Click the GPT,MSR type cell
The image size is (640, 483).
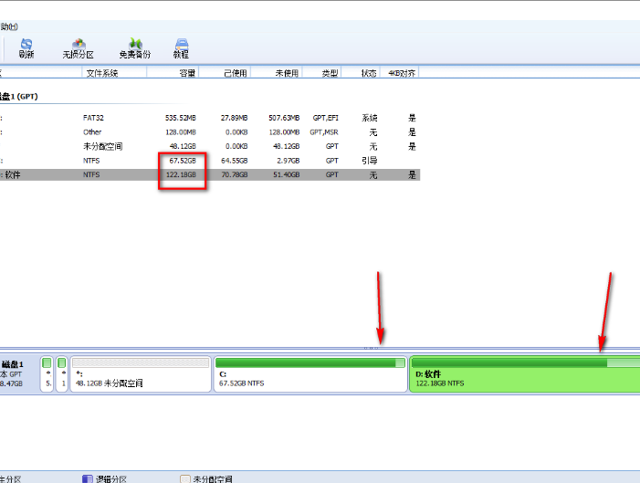coord(324,132)
